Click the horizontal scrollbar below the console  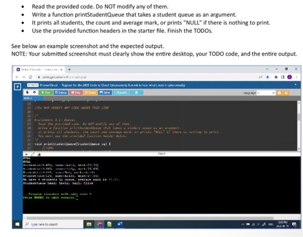point(150,218)
